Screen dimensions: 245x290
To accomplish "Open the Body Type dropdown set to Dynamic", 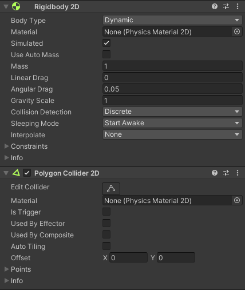I will click(172, 20).
